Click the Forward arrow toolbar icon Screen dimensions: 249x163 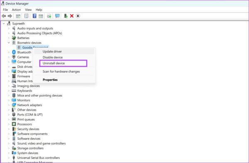click(10, 16)
